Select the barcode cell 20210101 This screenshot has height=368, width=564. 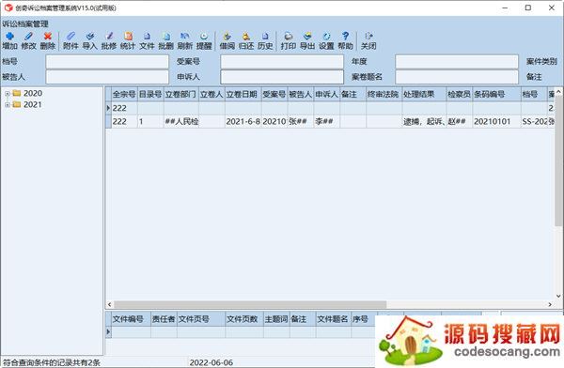pos(496,121)
